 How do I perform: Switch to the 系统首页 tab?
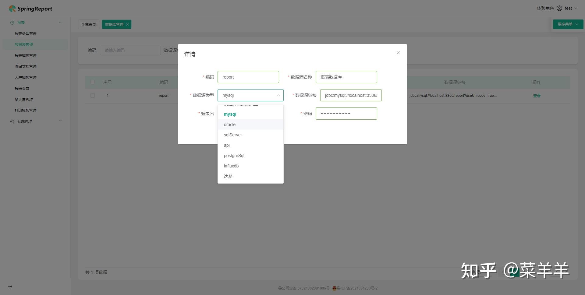coord(88,24)
